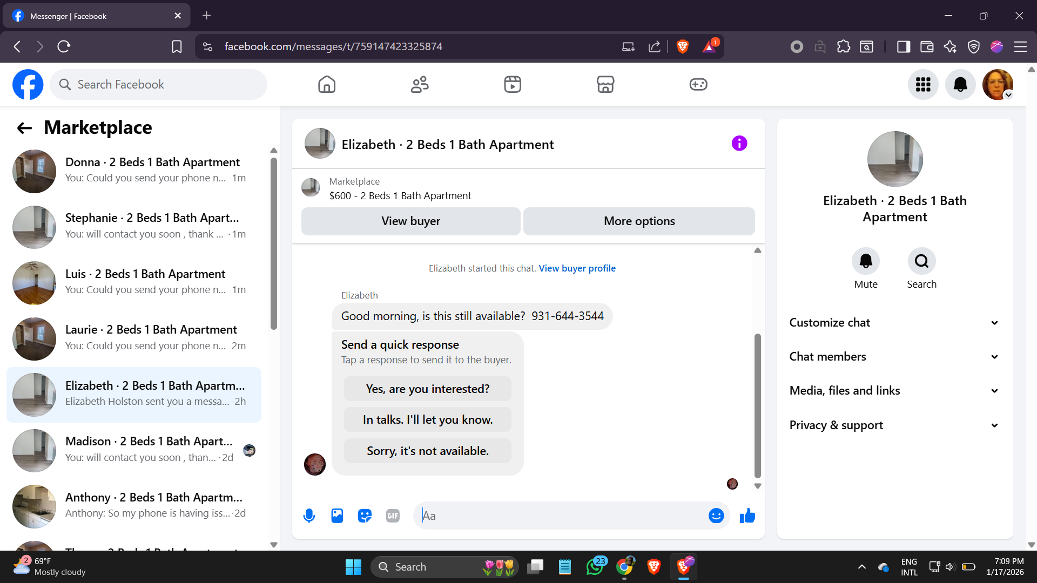Click the voice clip microphone icon
The height and width of the screenshot is (583, 1037).
pyautogui.click(x=309, y=516)
